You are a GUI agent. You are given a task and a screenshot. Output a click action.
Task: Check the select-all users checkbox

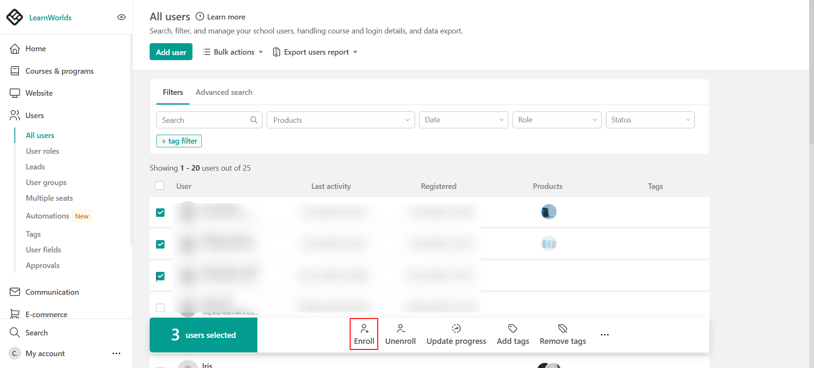[x=159, y=185]
